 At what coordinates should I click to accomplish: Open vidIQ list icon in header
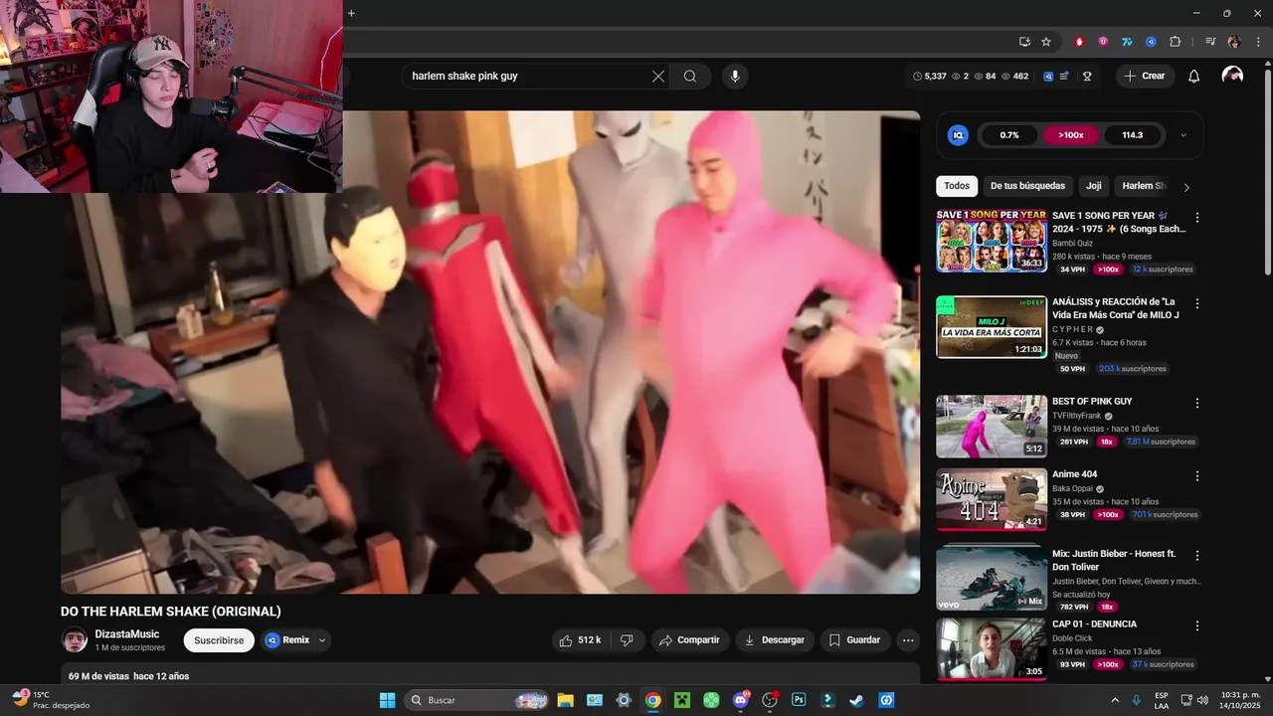[x=1064, y=77]
